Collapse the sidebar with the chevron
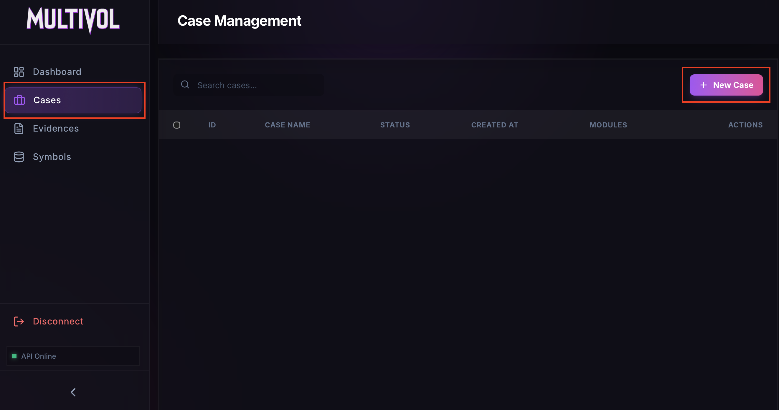The image size is (779, 410). click(73, 392)
